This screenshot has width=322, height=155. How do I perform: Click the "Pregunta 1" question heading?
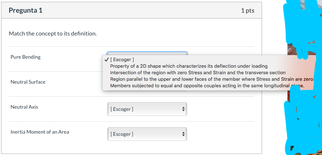pos(25,11)
